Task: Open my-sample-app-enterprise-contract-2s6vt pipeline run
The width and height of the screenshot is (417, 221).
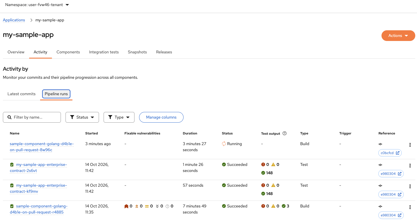Action: point(38,168)
